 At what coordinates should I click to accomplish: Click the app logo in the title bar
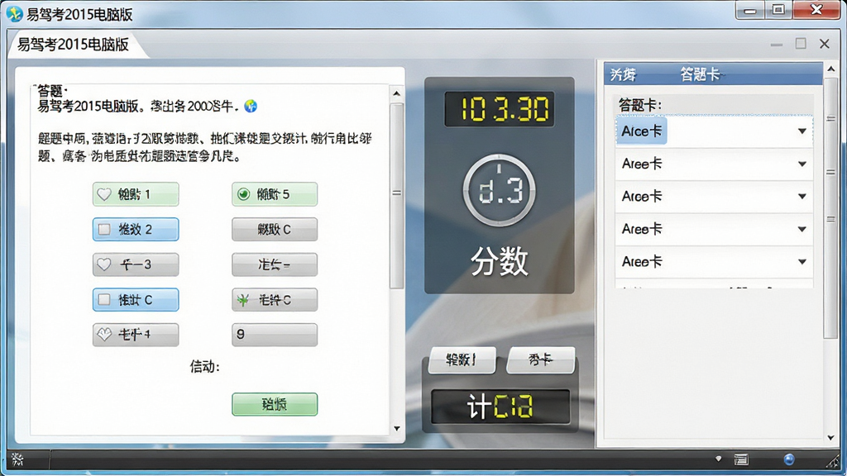click(x=15, y=13)
